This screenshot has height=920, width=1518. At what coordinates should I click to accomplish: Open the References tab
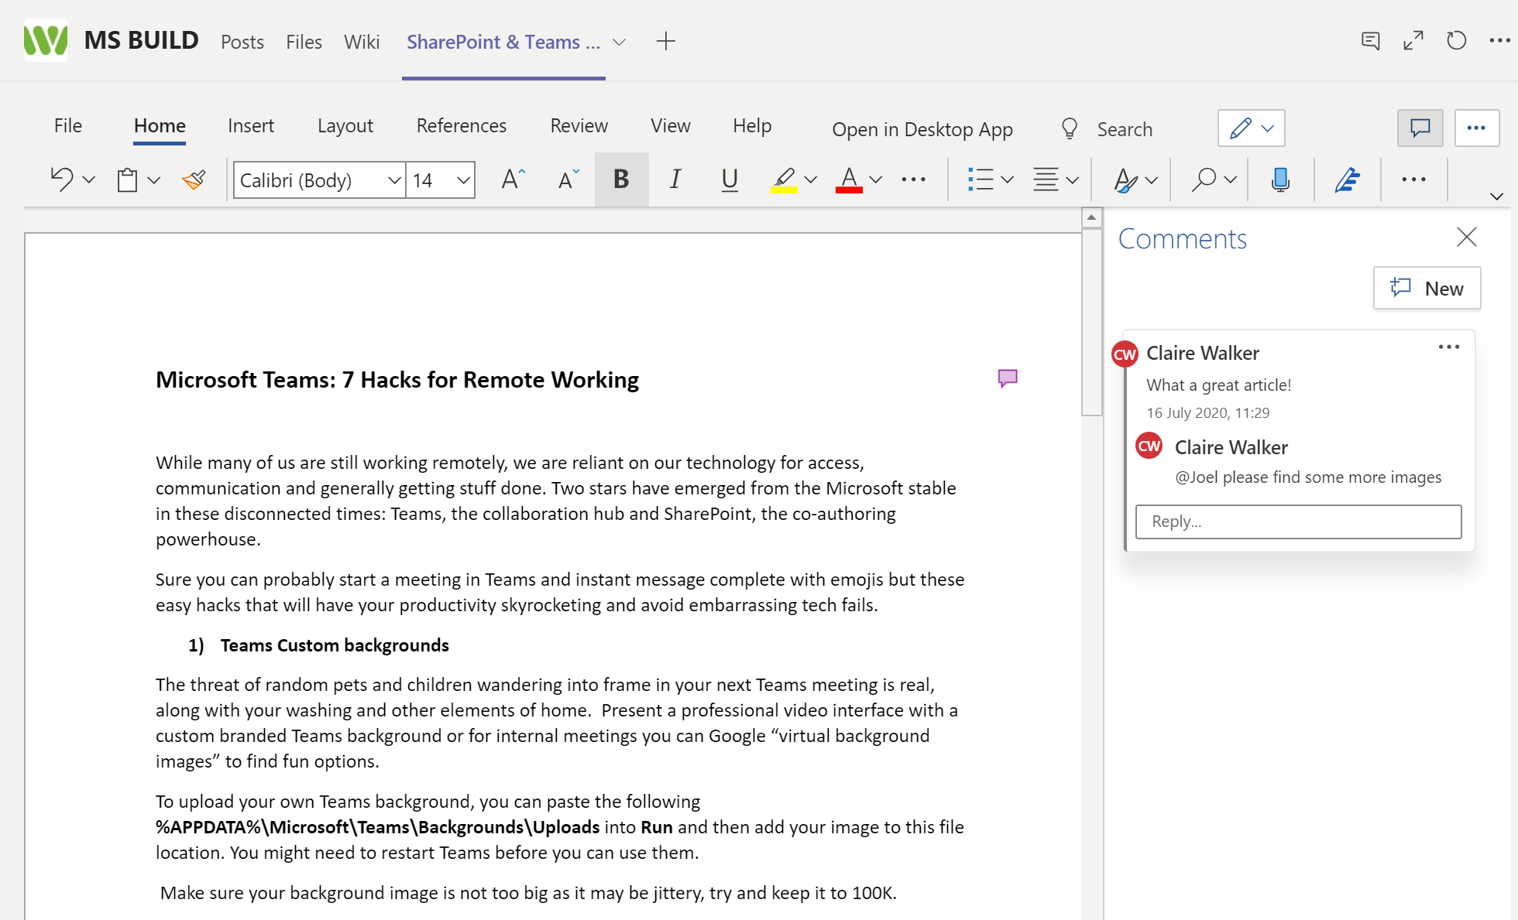tap(462, 125)
